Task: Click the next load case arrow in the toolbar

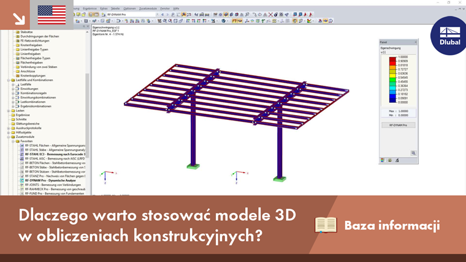Action: 167,14
